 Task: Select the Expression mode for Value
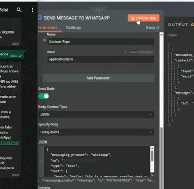tap(145, 52)
